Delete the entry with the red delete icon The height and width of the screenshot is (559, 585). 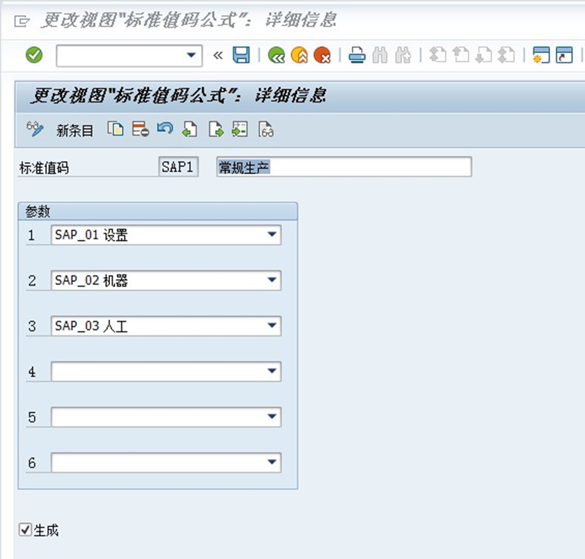coord(140,129)
